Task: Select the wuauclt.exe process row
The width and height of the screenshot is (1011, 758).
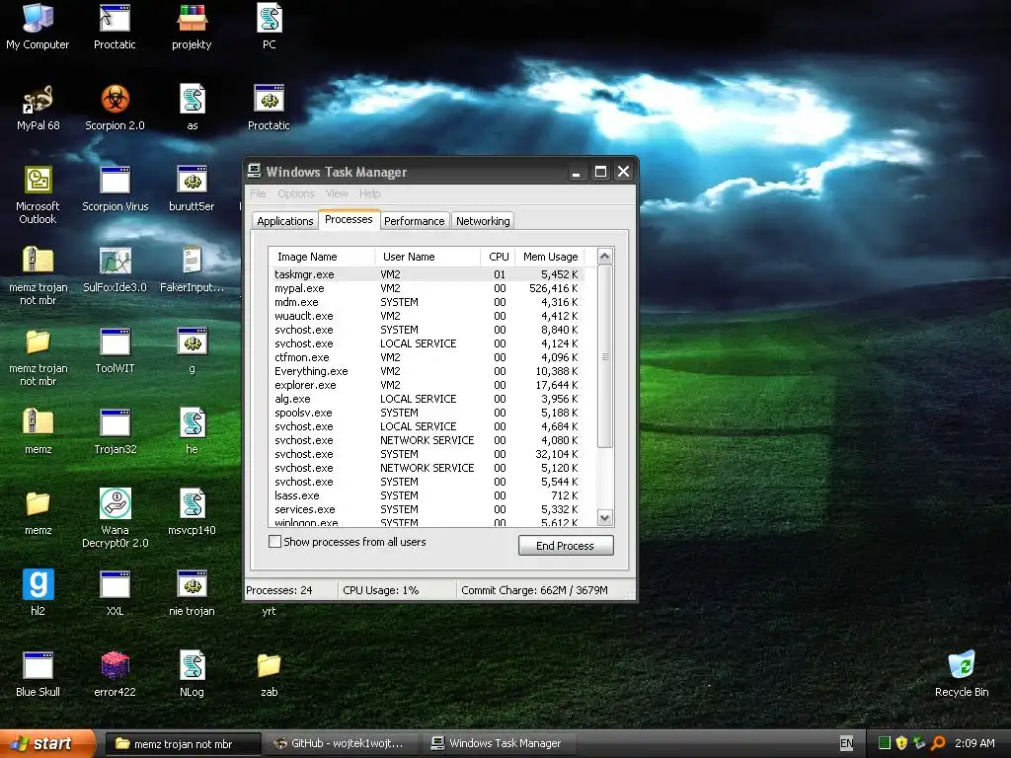Action: click(427, 316)
